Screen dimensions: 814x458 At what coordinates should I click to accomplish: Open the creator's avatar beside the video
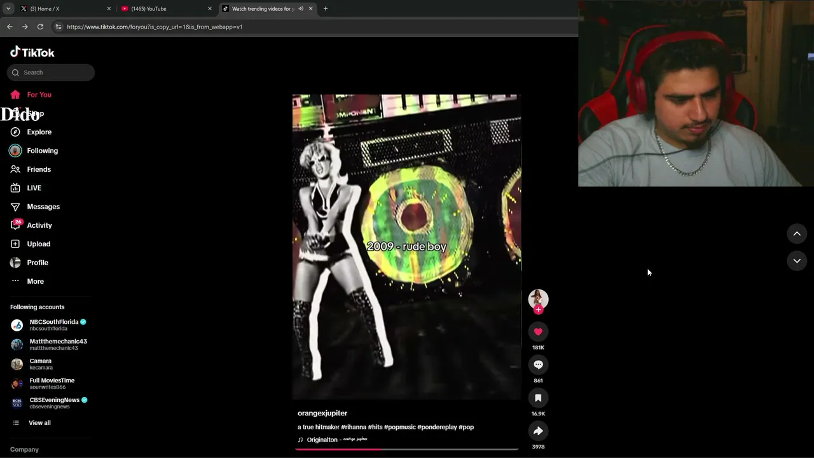coord(538,298)
